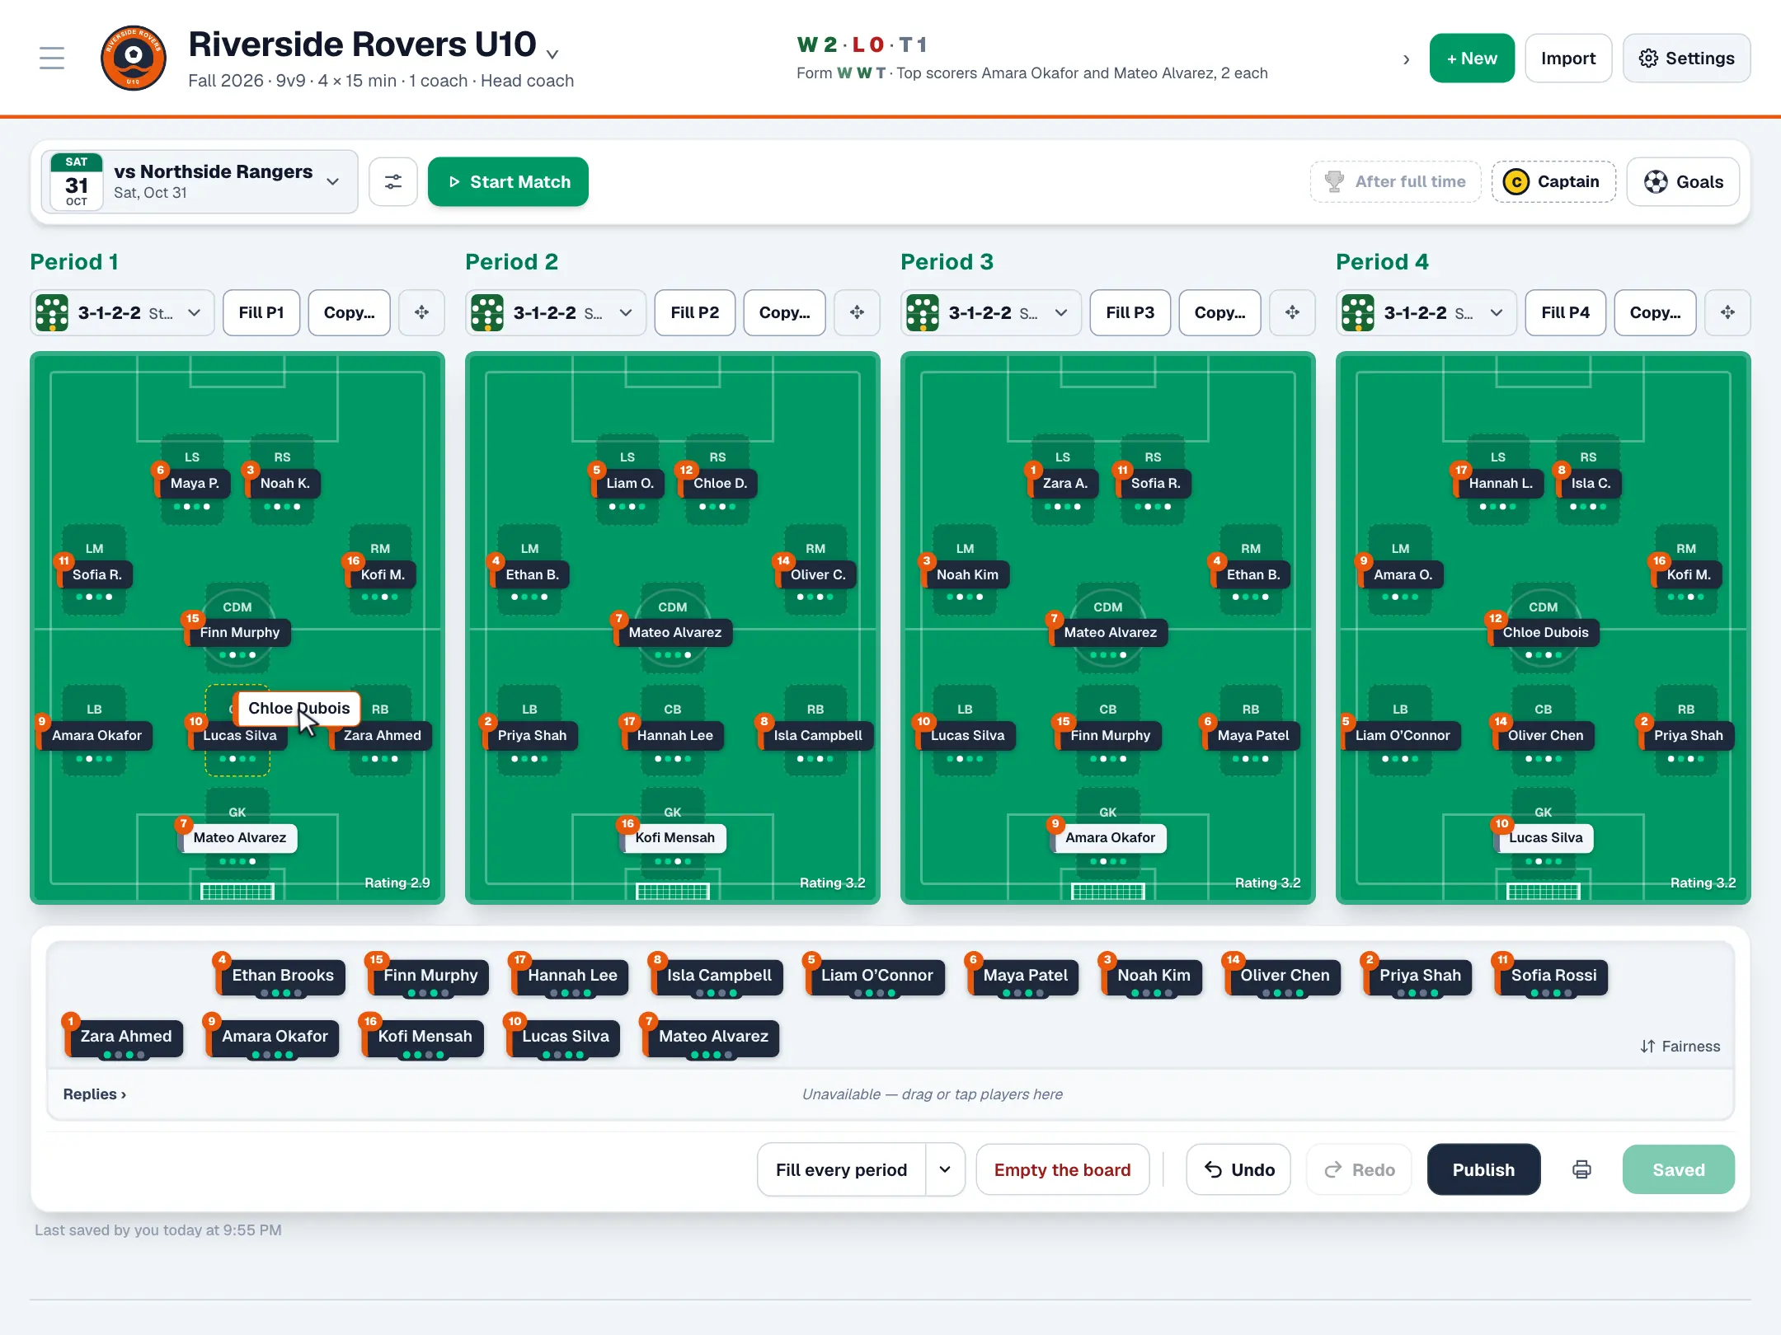
Task: Click Empty the board
Action: [x=1062, y=1169]
